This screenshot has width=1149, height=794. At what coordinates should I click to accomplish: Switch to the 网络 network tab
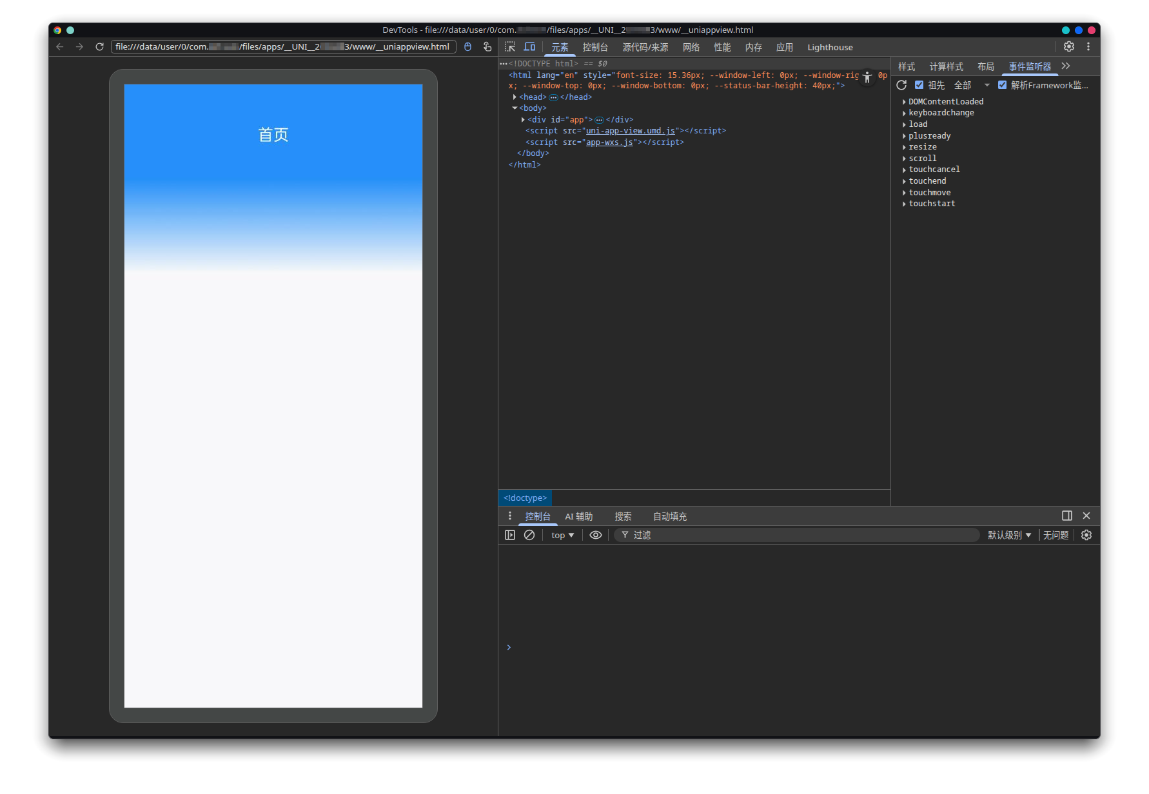[691, 47]
